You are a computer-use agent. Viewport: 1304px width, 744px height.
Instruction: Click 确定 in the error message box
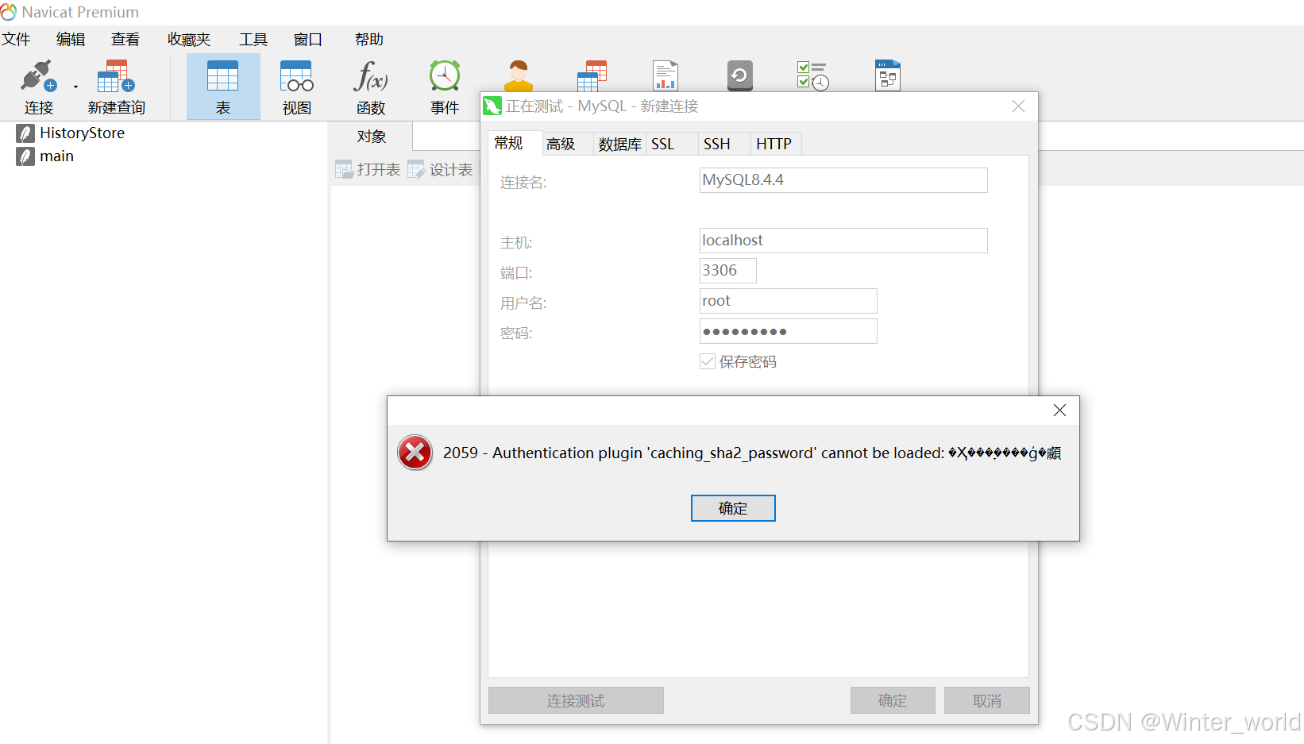[x=733, y=508]
